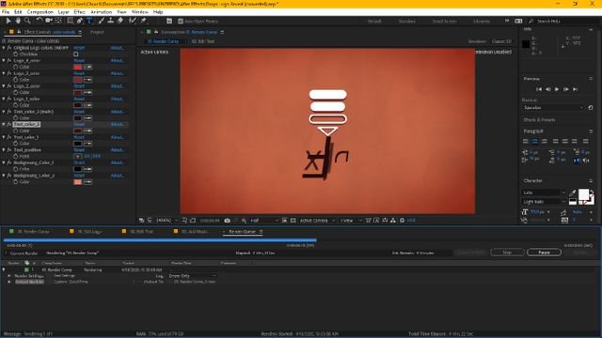Screen dimensions: 602x338
Task: Click the Preview panel menu icon
Action: (x=591, y=79)
